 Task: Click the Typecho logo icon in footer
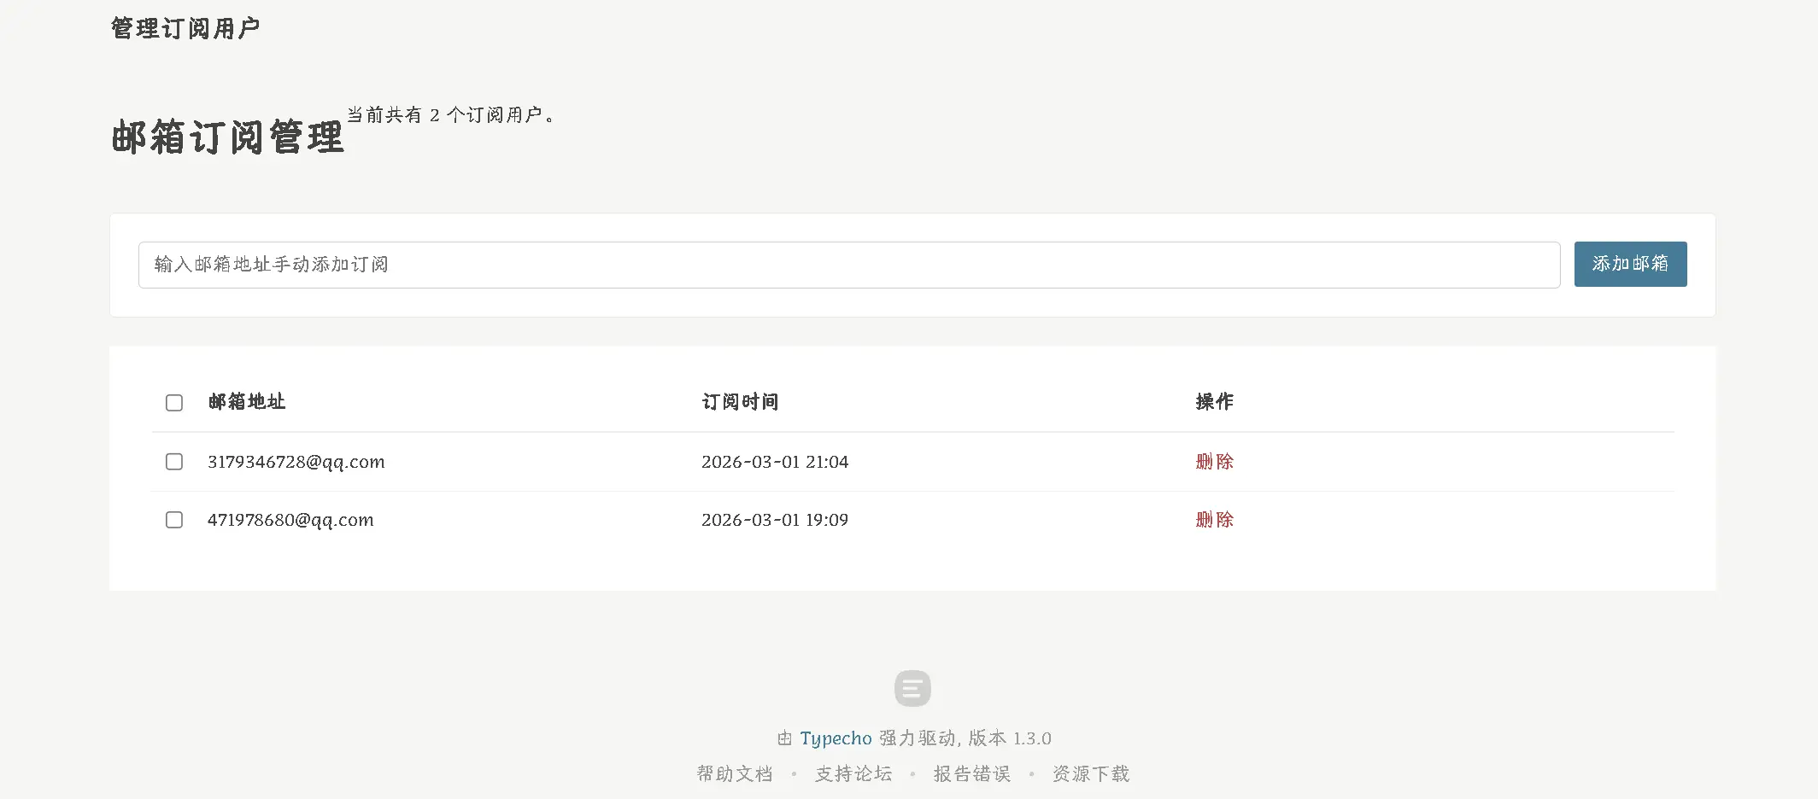pyautogui.click(x=912, y=688)
